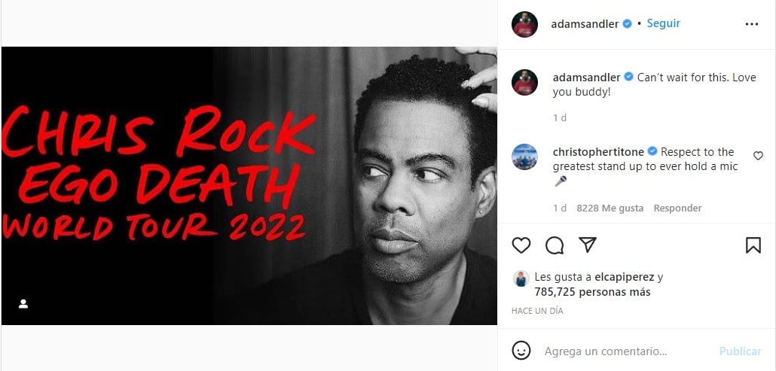The height and width of the screenshot is (371, 776).
Task: Open adamsandler profile picture in header
Action: pyautogui.click(x=524, y=24)
